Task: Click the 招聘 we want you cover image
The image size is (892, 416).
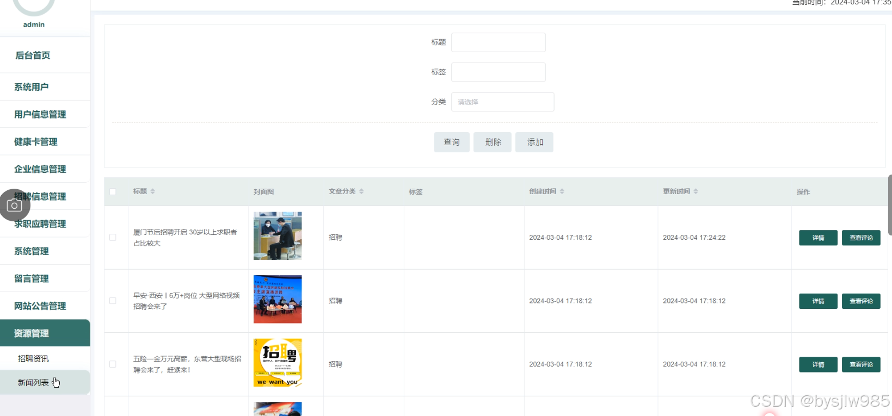Action: [278, 363]
